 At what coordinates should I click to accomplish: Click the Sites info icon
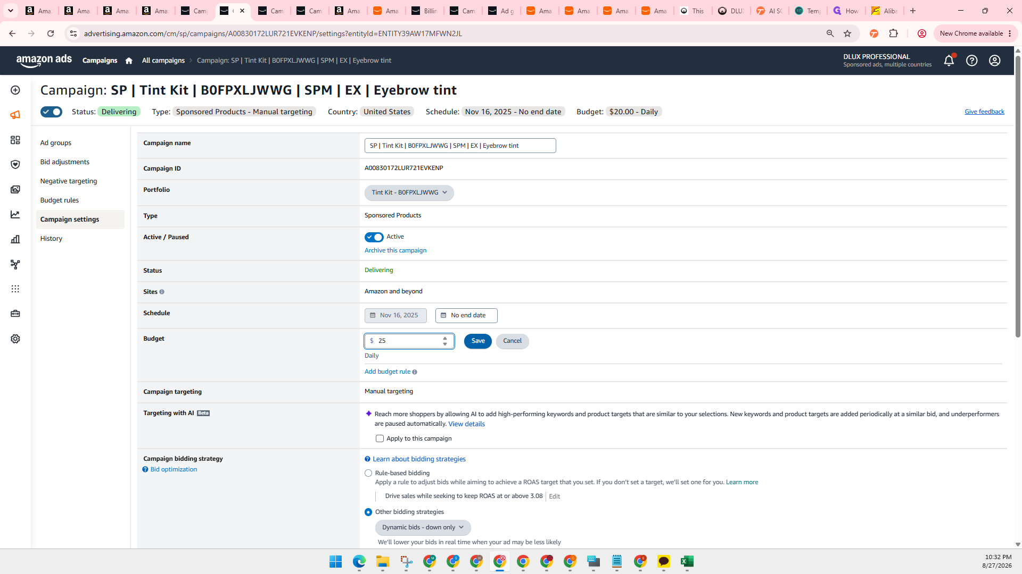162,292
